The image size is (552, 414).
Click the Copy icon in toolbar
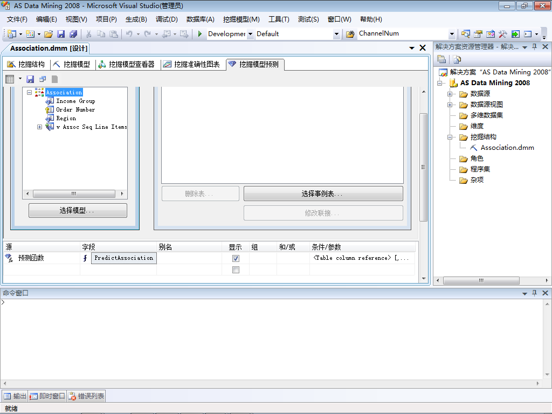[x=101, y=34]
